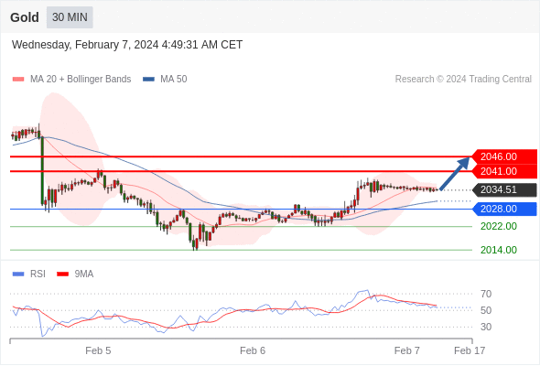540x366 pixels.
Task: Open Research © 2024 Trading Central link
Action: 463,80
